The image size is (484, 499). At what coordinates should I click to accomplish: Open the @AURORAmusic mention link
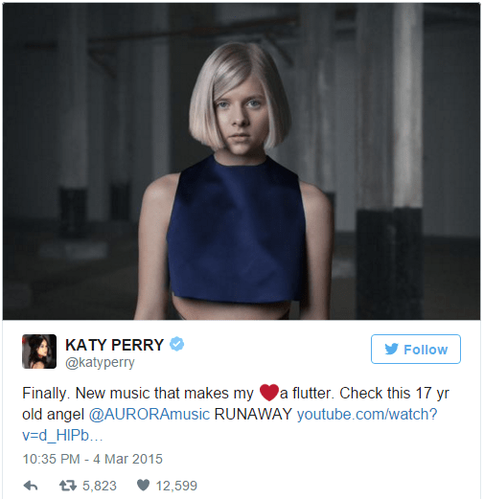click(150, 415)
